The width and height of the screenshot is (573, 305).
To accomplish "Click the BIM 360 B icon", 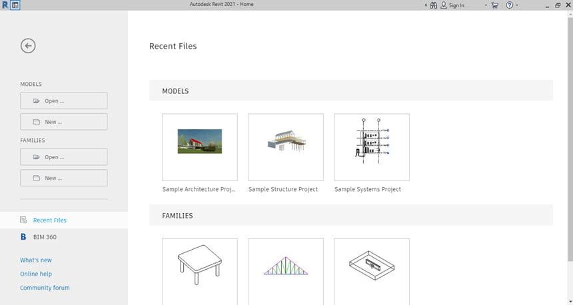I will click(23, 236).
